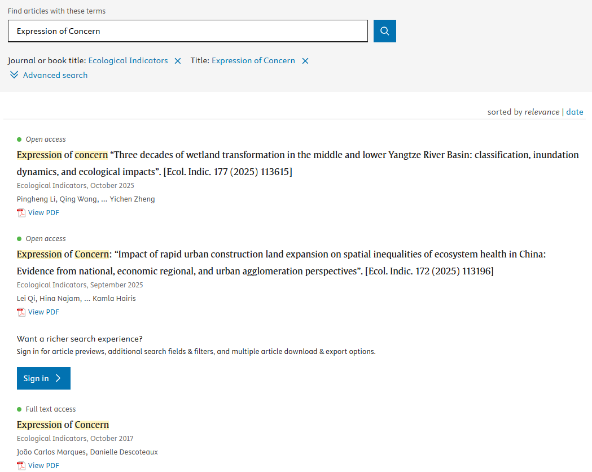Click the chevron arrow on Sign in button

pyautogui.click(x=59, y=378)
